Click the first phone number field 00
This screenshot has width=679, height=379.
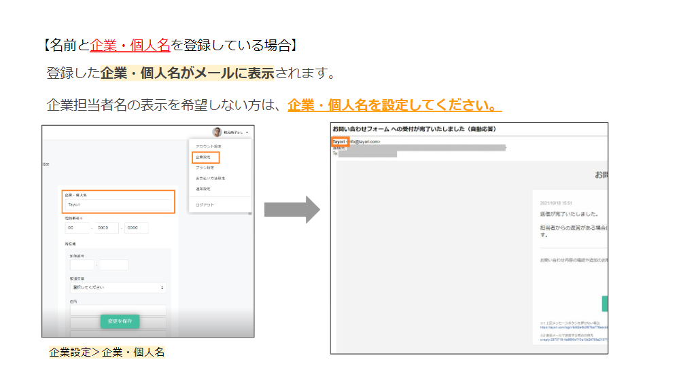(x=77, y=228)
